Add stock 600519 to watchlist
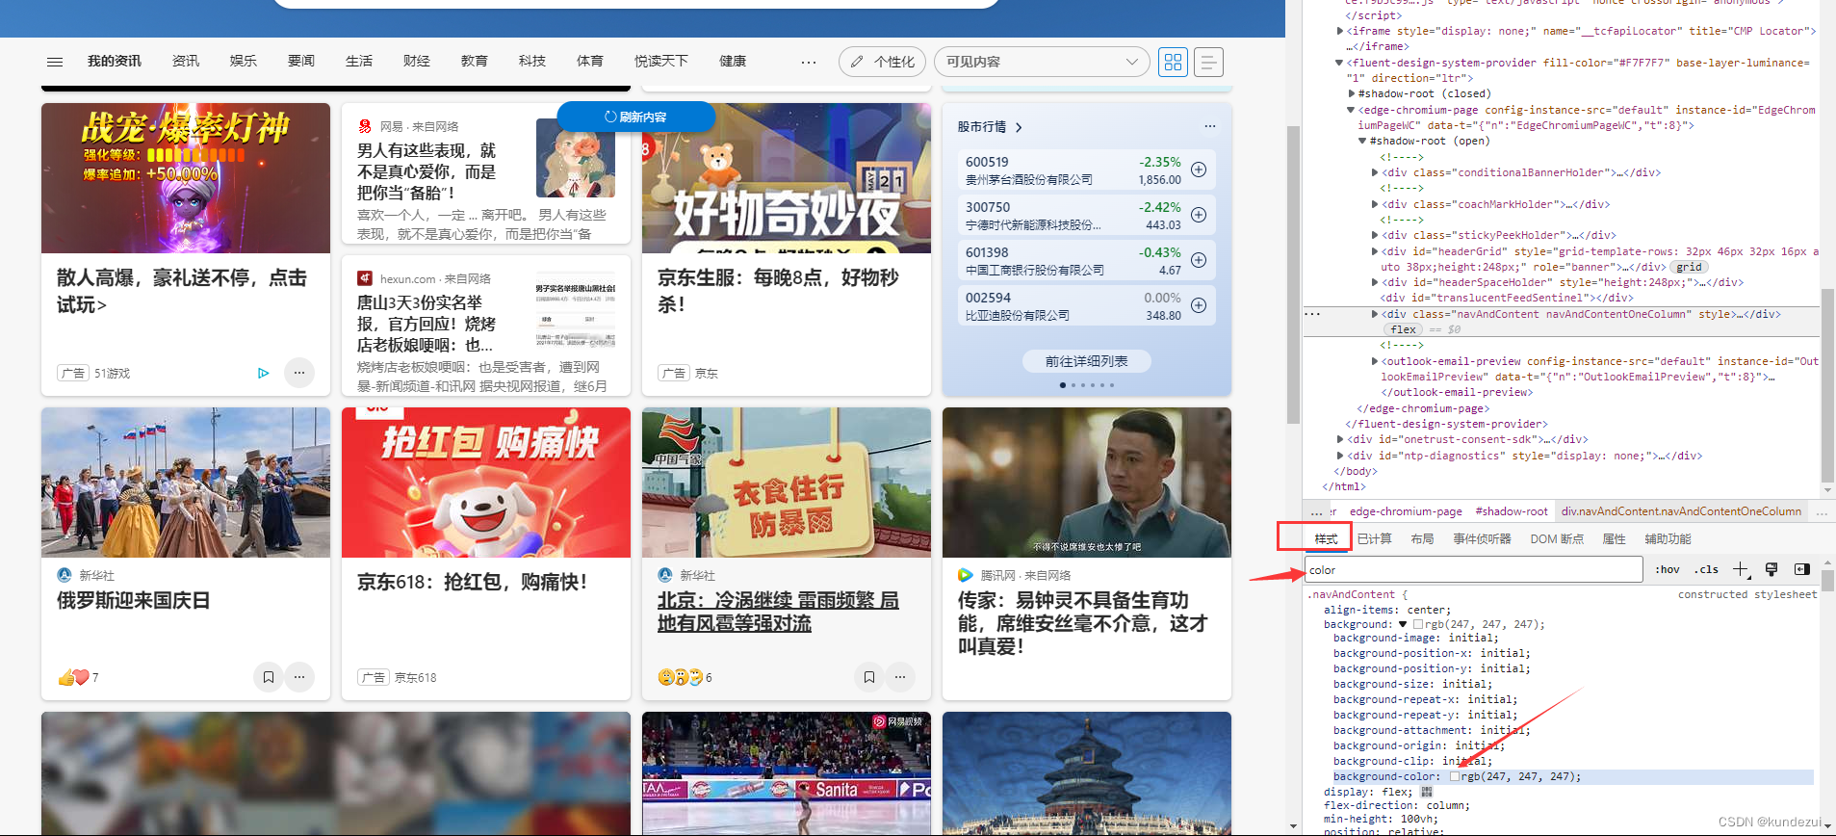 coord(1199,170)
